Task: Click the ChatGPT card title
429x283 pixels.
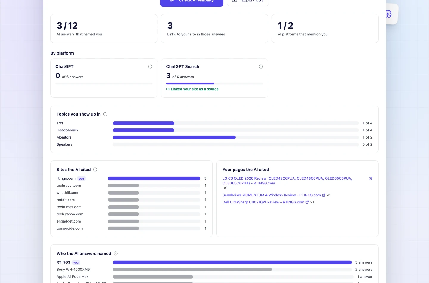Action: tap(64, 66)
